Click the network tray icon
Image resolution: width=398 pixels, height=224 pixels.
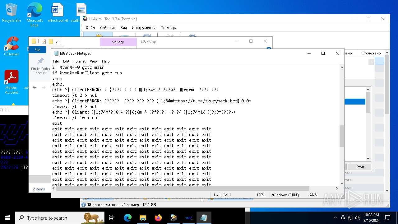pos(350,218)
